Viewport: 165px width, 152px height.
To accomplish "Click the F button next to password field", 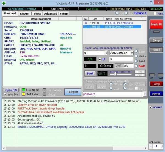I will click(x=145, y=94).
